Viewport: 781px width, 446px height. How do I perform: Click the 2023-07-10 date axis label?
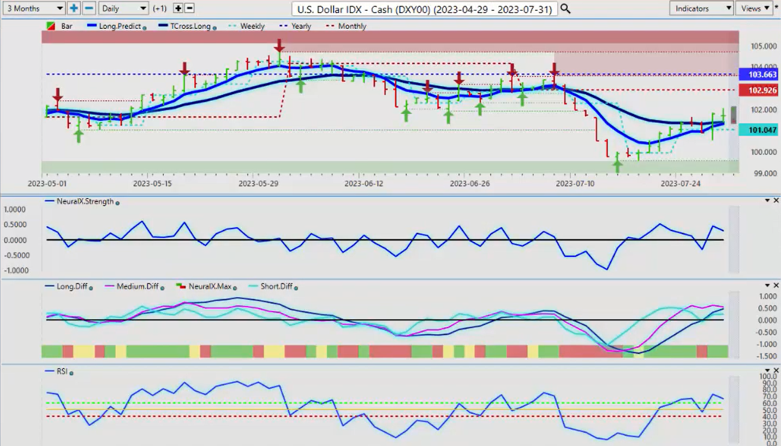point(575,184)
